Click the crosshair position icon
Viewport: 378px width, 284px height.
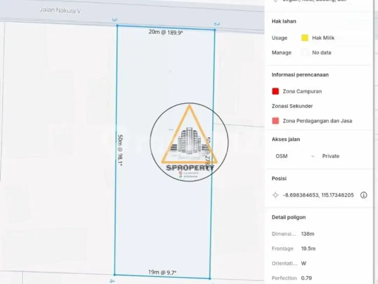[275, 195]
